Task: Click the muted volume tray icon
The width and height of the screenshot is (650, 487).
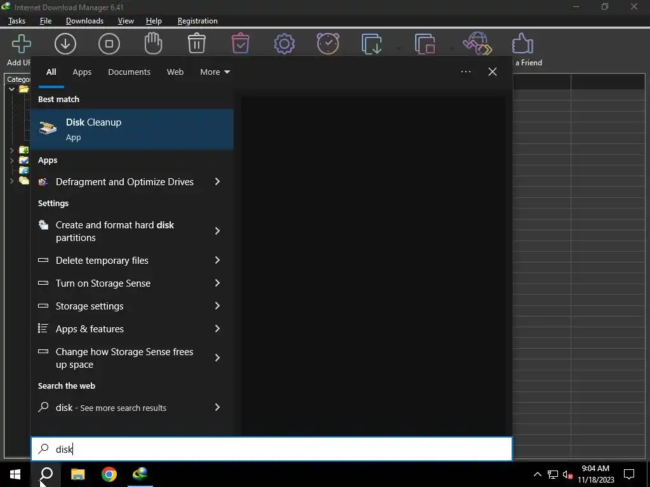Action: [x=567, y=474]
